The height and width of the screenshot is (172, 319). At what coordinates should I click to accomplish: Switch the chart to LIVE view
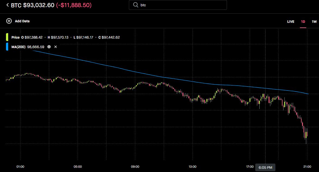(291, 22)
